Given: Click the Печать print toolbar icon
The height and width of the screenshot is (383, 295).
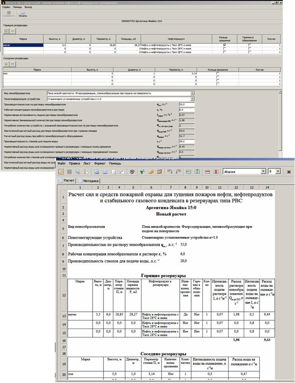Looking at the screenshot, I should coord(23,13).
